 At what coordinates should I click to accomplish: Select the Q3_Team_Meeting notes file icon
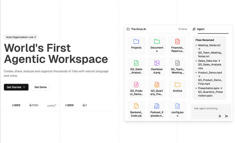point(177,63)
